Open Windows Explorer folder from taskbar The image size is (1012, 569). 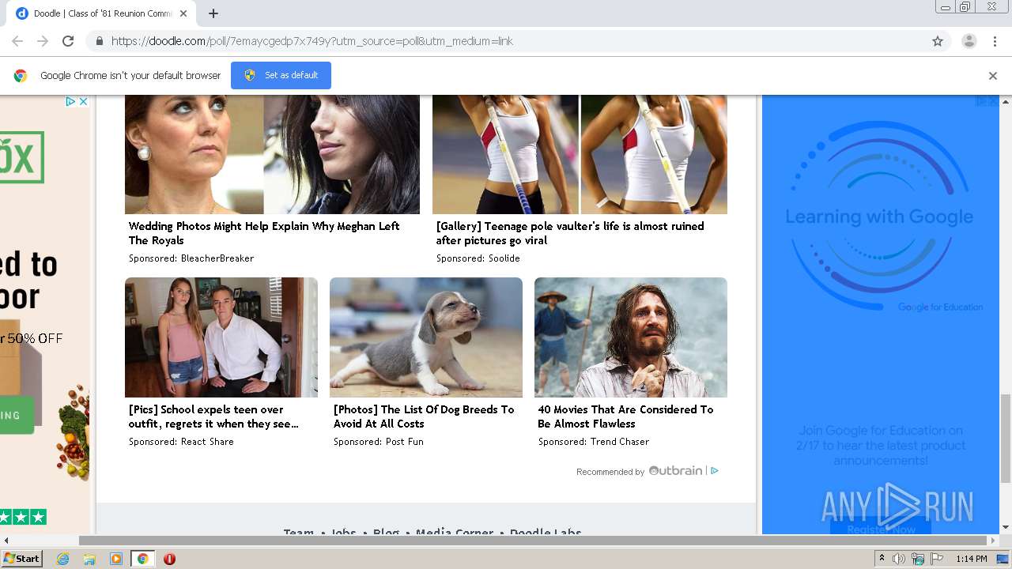coord(89,559)
